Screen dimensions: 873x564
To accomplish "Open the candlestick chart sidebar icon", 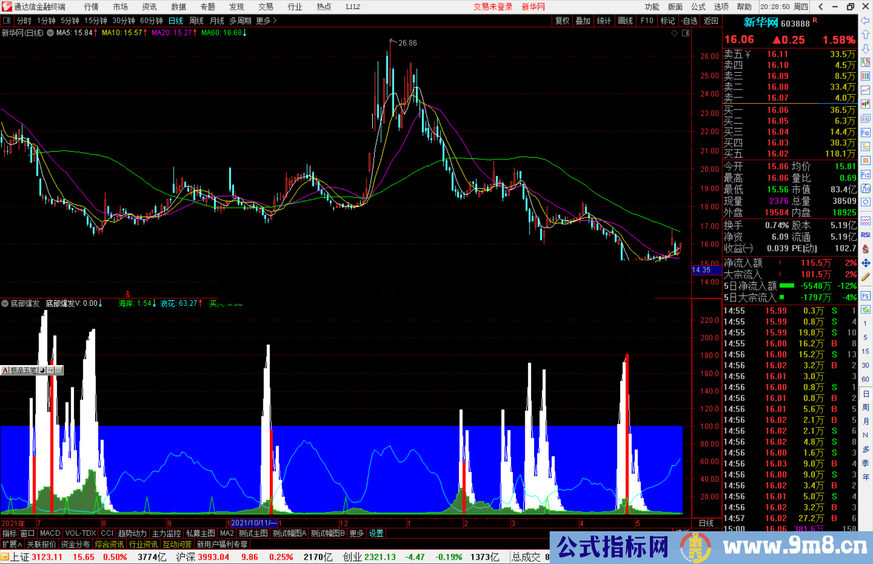I will tap(865, 104).
